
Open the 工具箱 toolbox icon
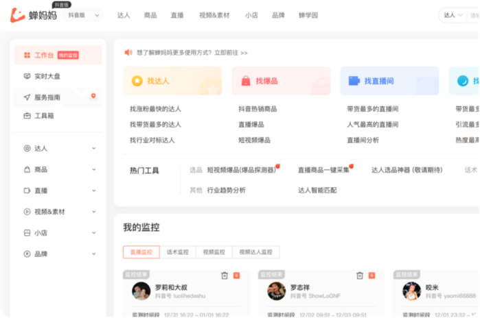tap(27, 116)
